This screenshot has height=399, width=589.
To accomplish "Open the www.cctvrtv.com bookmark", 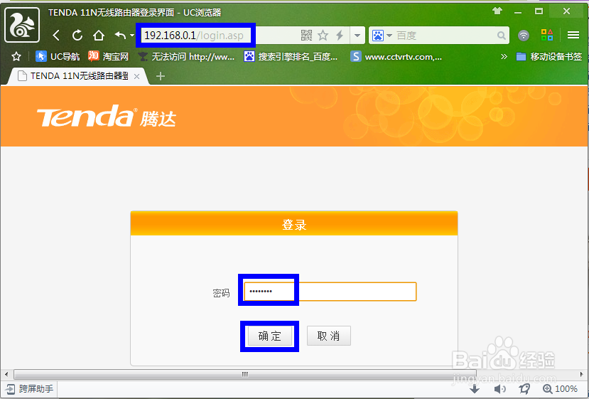I will tap(396, 56).
